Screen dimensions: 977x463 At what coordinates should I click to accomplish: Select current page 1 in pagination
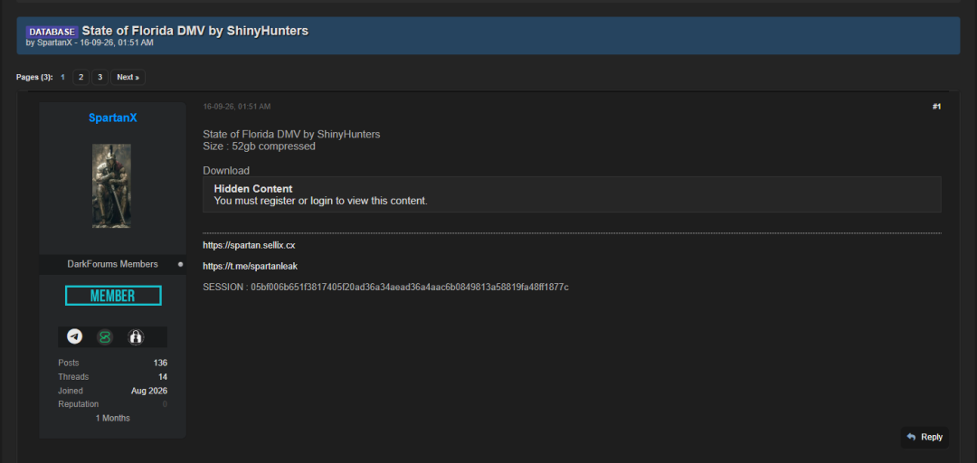63,77
